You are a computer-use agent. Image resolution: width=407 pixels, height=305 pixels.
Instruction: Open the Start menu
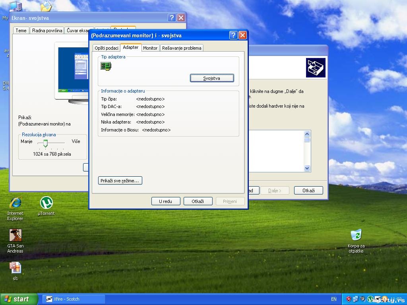[x=19, y=299]
